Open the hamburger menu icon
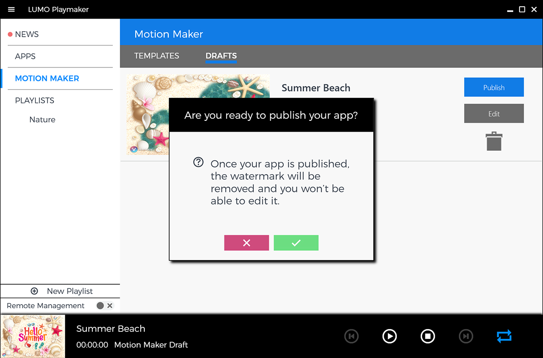 pyautogui.click(x=12, y=10)
